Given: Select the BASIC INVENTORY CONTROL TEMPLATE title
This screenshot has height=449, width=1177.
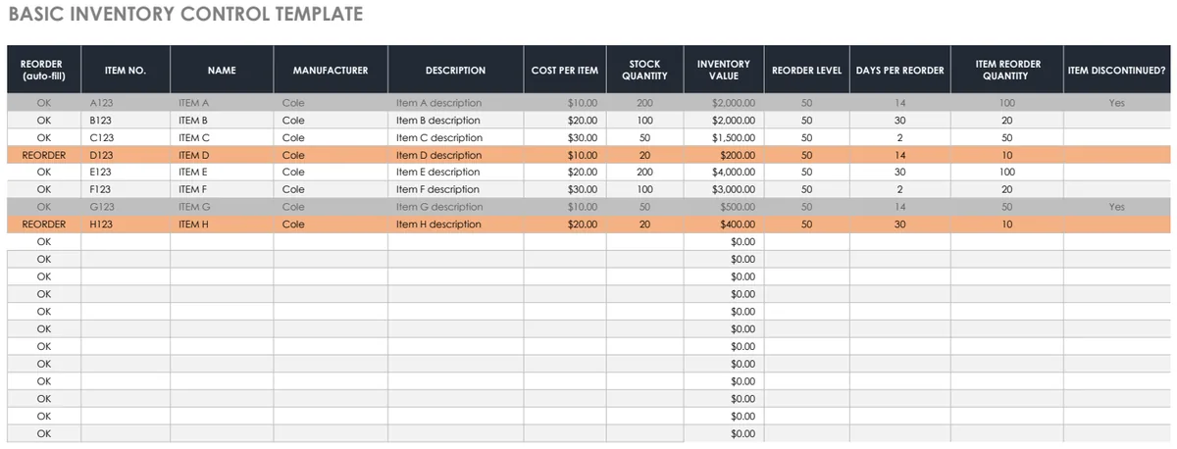Looking at the screenshot, I should pos(185,15).
